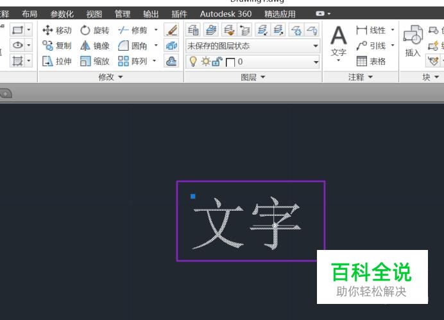444x320 pixels.
Task: Select the Stretch (拉伸) tool
Action: 57,60
